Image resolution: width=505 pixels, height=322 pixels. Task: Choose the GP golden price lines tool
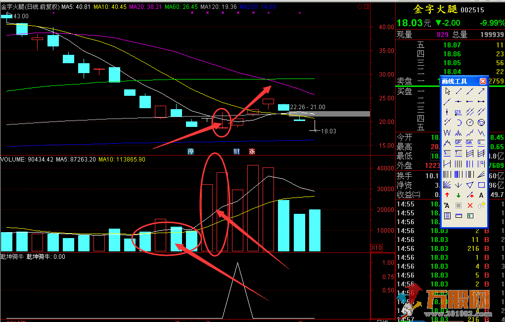pyautogui.click(x=459, y=143)
